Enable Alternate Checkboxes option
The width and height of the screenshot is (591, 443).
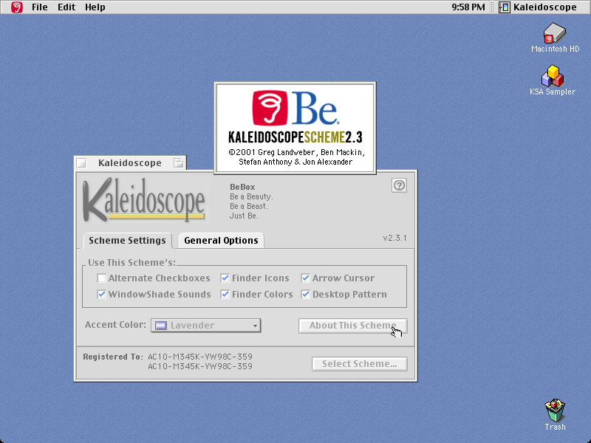click(x=101, y=278)
